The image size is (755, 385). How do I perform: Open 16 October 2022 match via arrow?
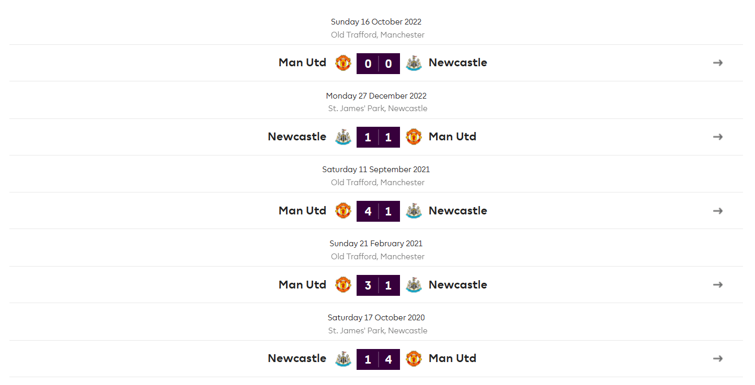pyautogui.click(x=718, y=63)
